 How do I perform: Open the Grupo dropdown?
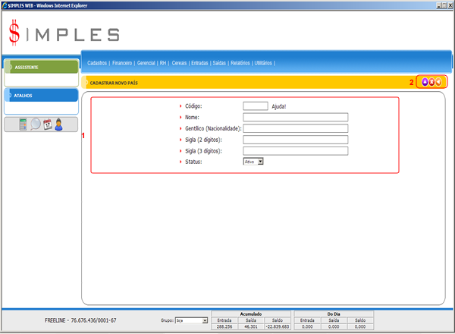pyautogui.click(x=191, y=321)
